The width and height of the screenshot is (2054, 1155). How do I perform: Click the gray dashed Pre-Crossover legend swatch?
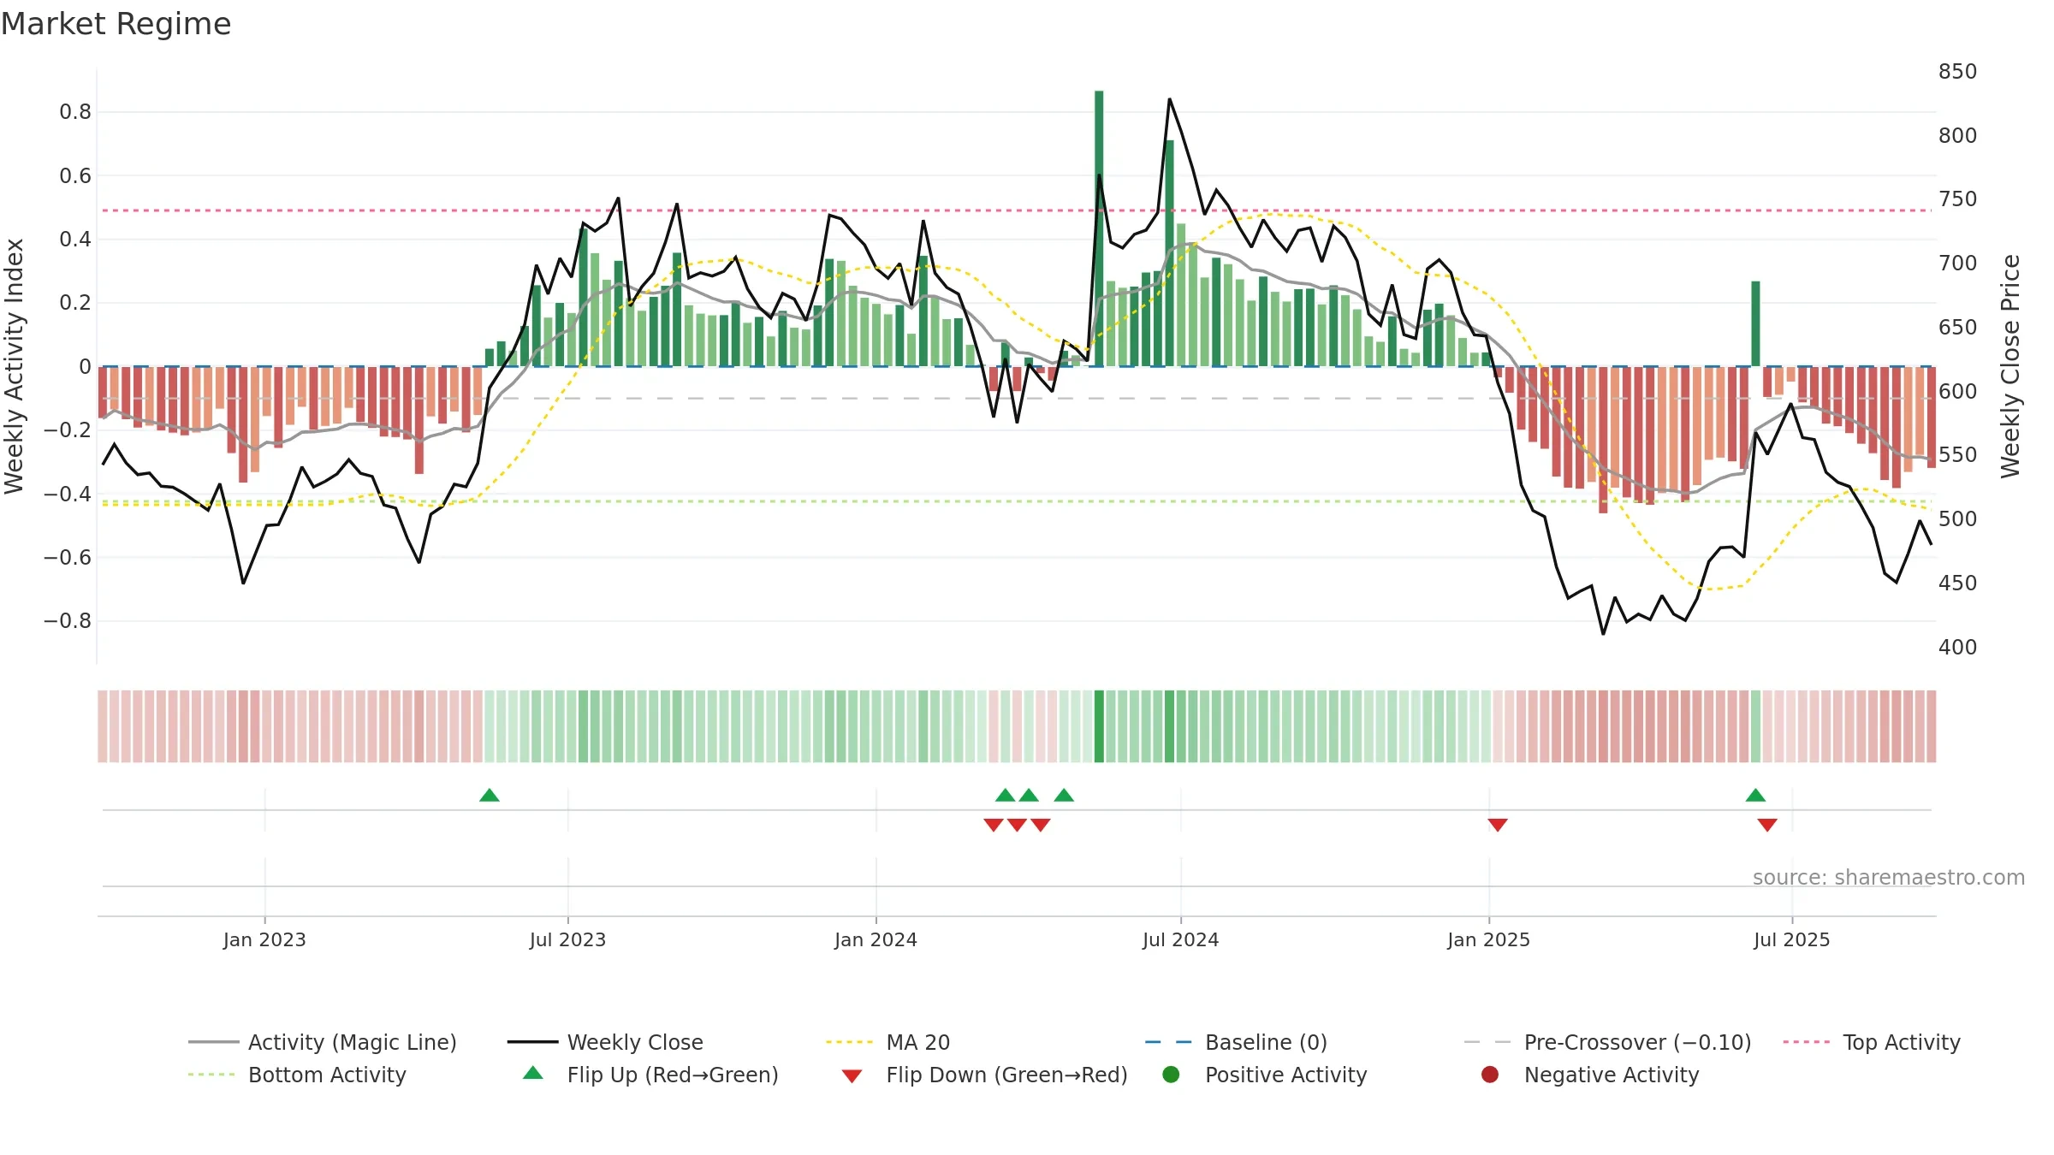pyautogui.click(x=1487, y=1042)
